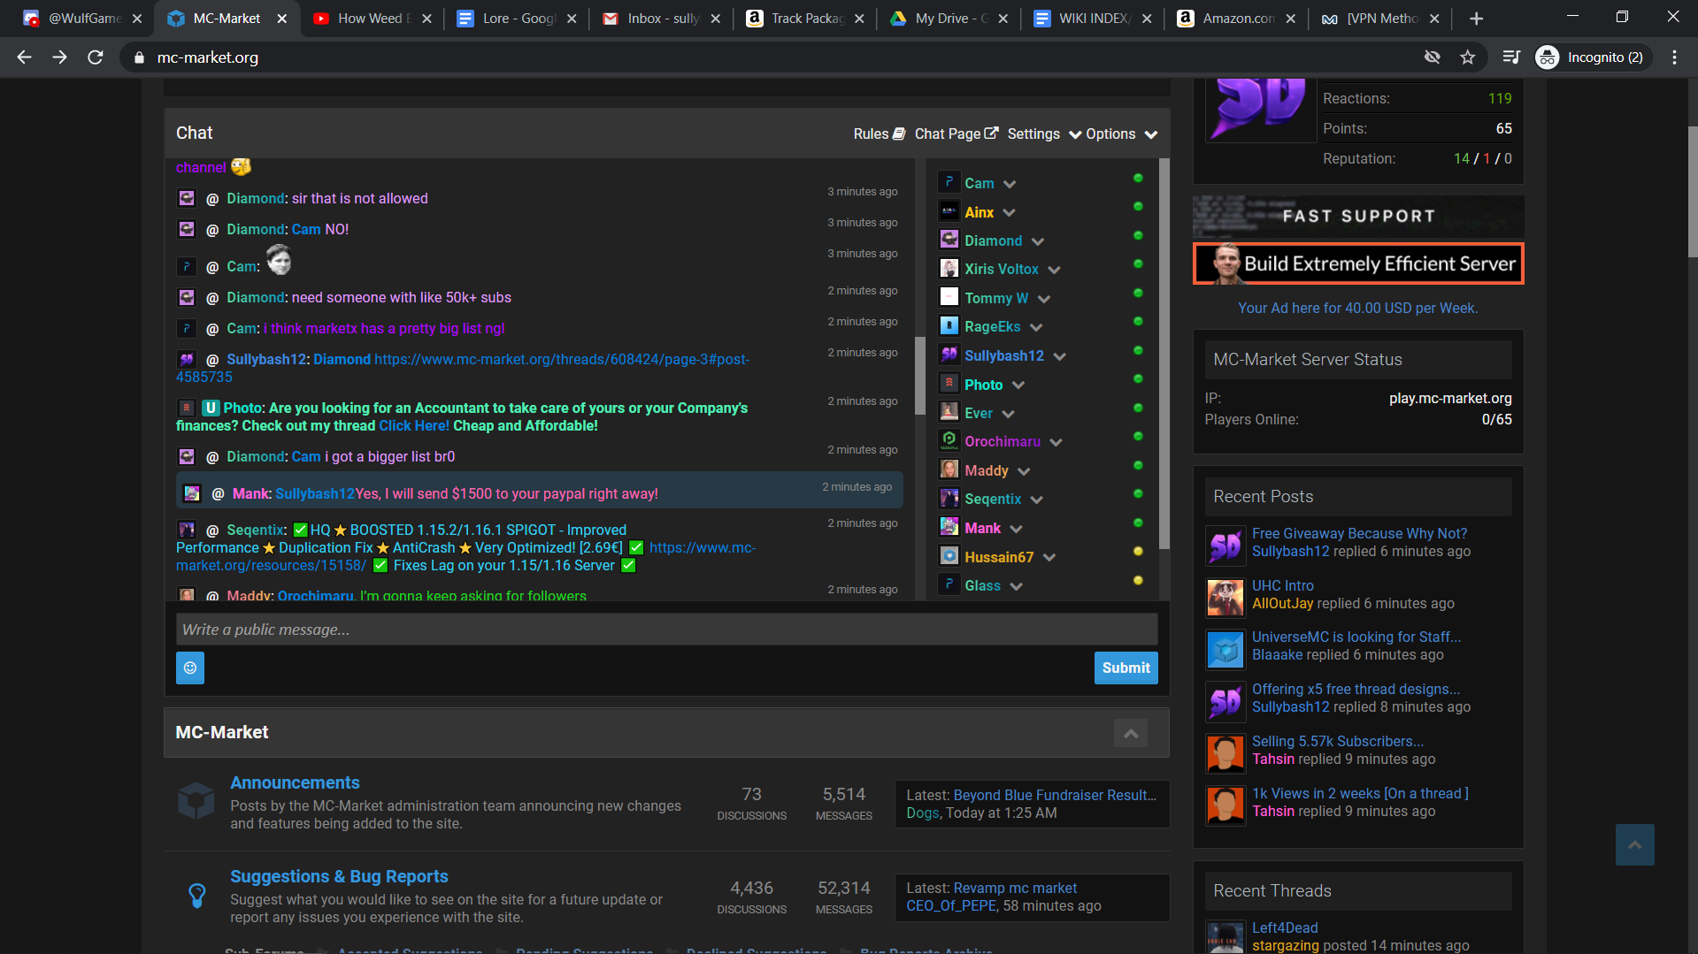Expand the dropdown arrow next to Cam
Viewport: 1698px width, 954px height.
1010,184
